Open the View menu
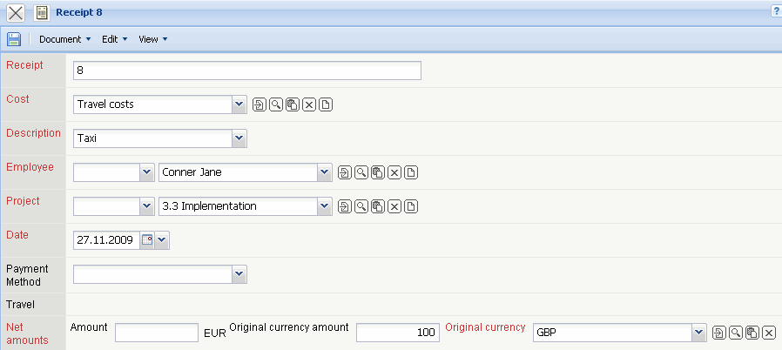 152,39
